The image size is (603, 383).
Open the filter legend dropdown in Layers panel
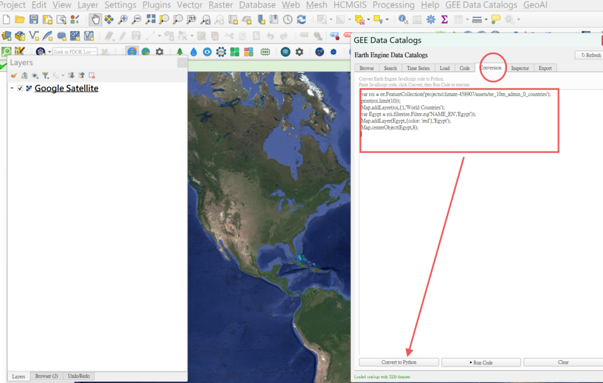(x=46, y=75)
